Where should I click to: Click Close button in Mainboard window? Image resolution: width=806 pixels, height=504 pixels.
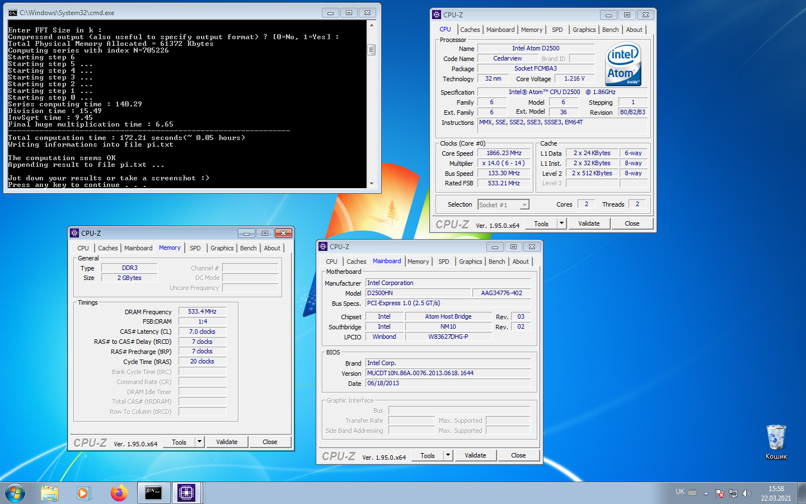(518, 455)
